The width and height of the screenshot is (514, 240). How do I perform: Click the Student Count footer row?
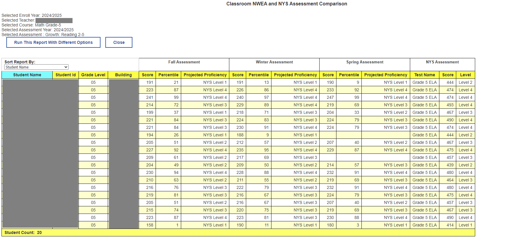pos(238,232)
